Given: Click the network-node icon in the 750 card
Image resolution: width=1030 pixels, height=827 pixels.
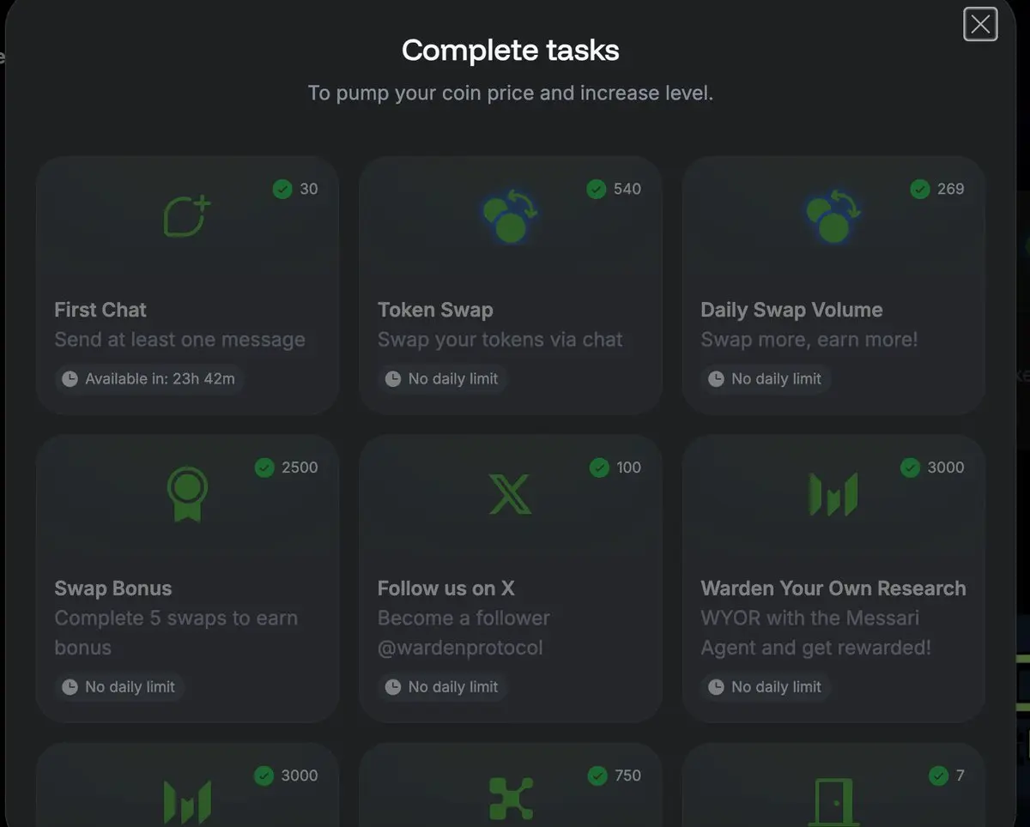Looking at the screenshot, I should pos(510,799).
